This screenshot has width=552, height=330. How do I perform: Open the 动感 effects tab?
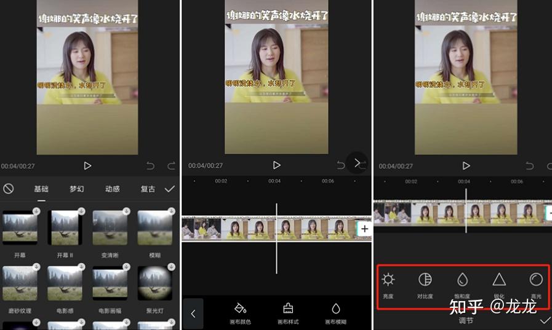[x=112, y=189]
